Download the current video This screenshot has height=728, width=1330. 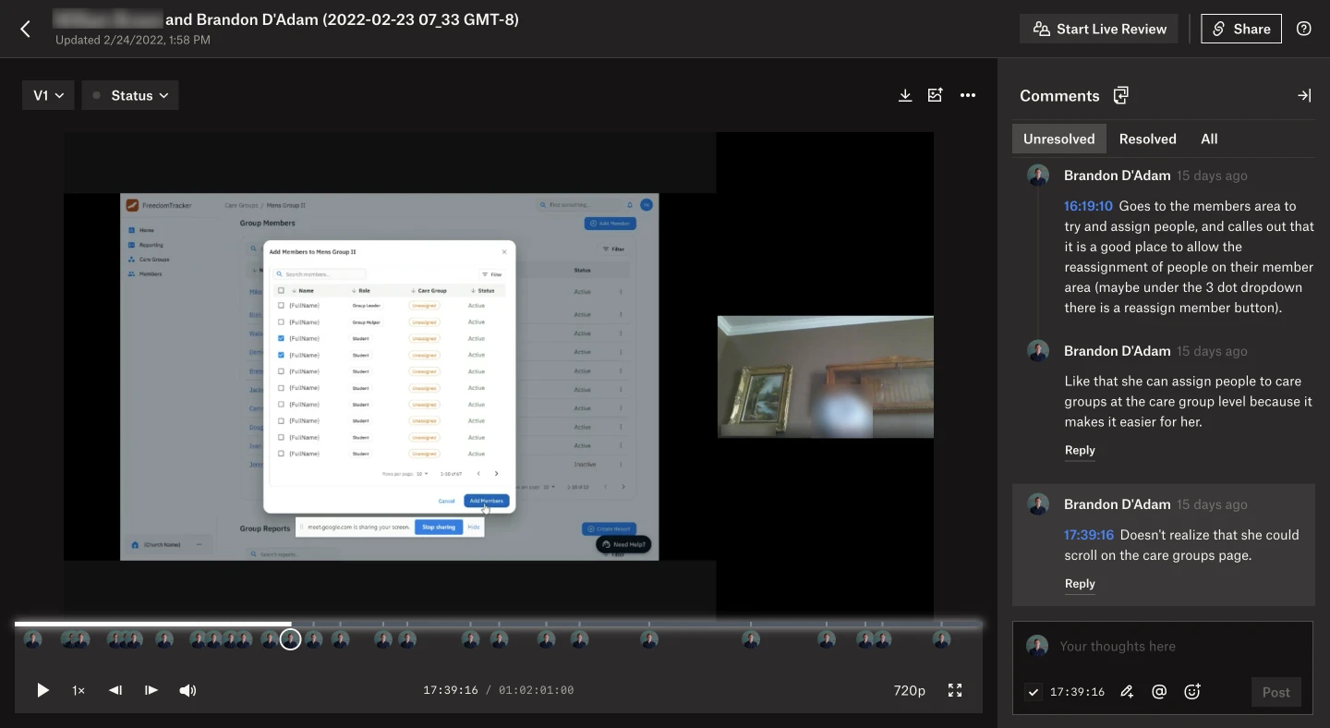905,95
